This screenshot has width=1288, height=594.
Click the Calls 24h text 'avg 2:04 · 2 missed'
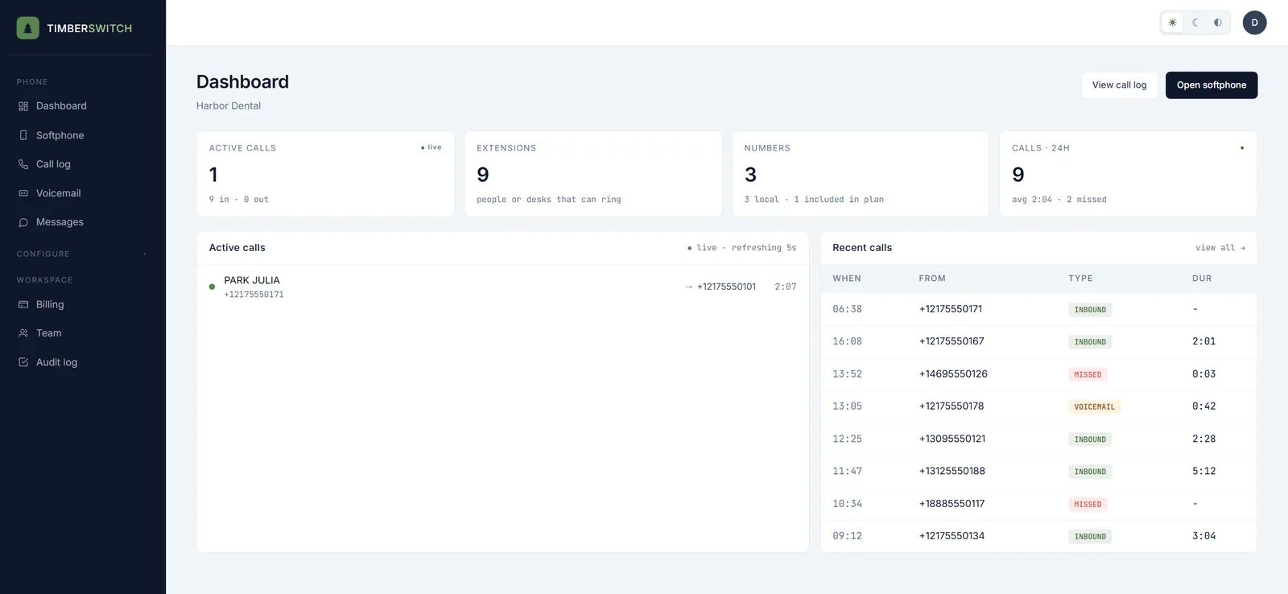pyautogui.click(x=1059, y=200)
